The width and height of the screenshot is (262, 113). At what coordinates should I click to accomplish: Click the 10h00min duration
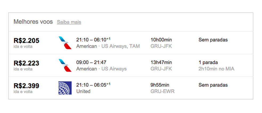coord(161,40)
